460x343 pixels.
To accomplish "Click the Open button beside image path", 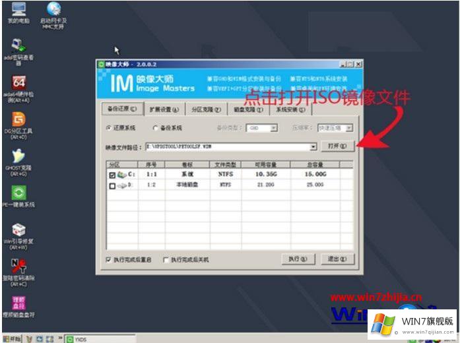I will pyautogui.click(x=337, y=146).
